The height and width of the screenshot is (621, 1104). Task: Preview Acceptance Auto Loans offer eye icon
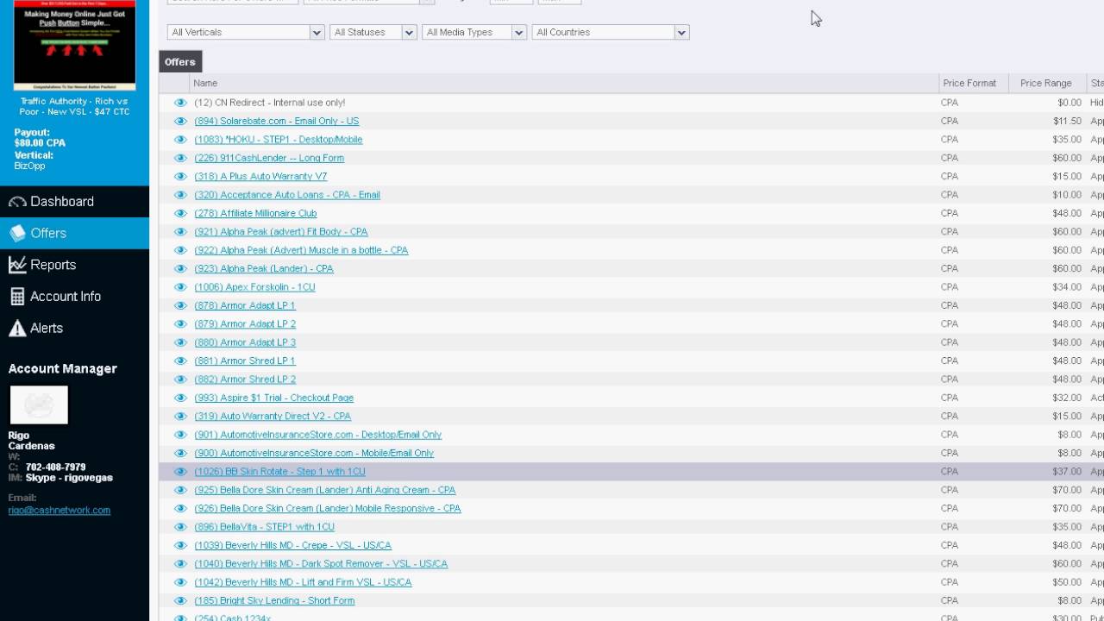[x=180, y=195]
